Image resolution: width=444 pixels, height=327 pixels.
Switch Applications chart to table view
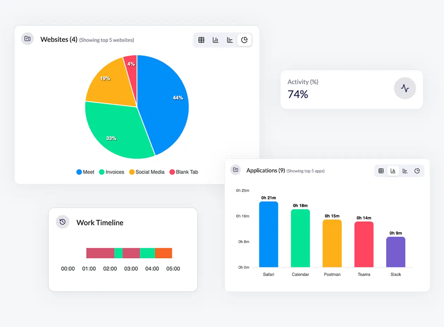381,171
